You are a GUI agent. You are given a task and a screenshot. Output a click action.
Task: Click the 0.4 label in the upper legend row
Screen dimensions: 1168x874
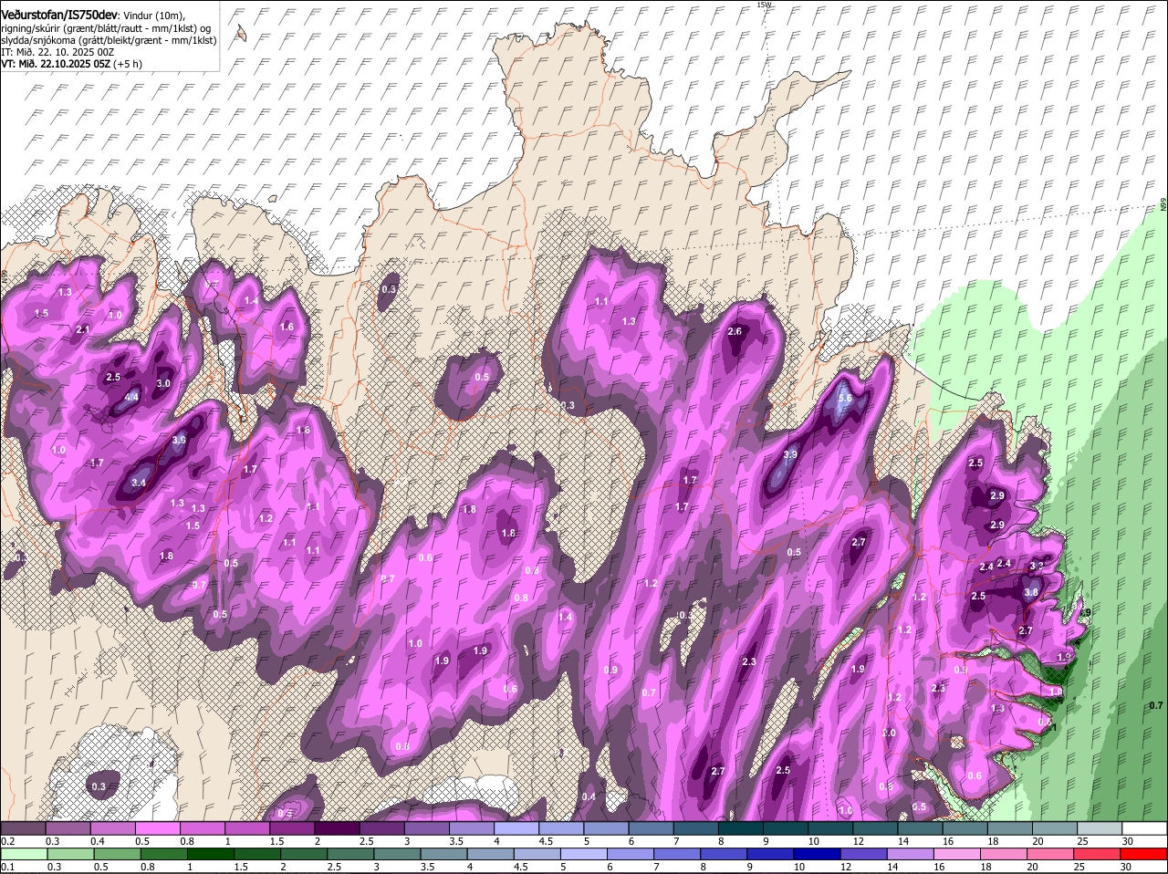pyautogui.click(x=98, y=840)
